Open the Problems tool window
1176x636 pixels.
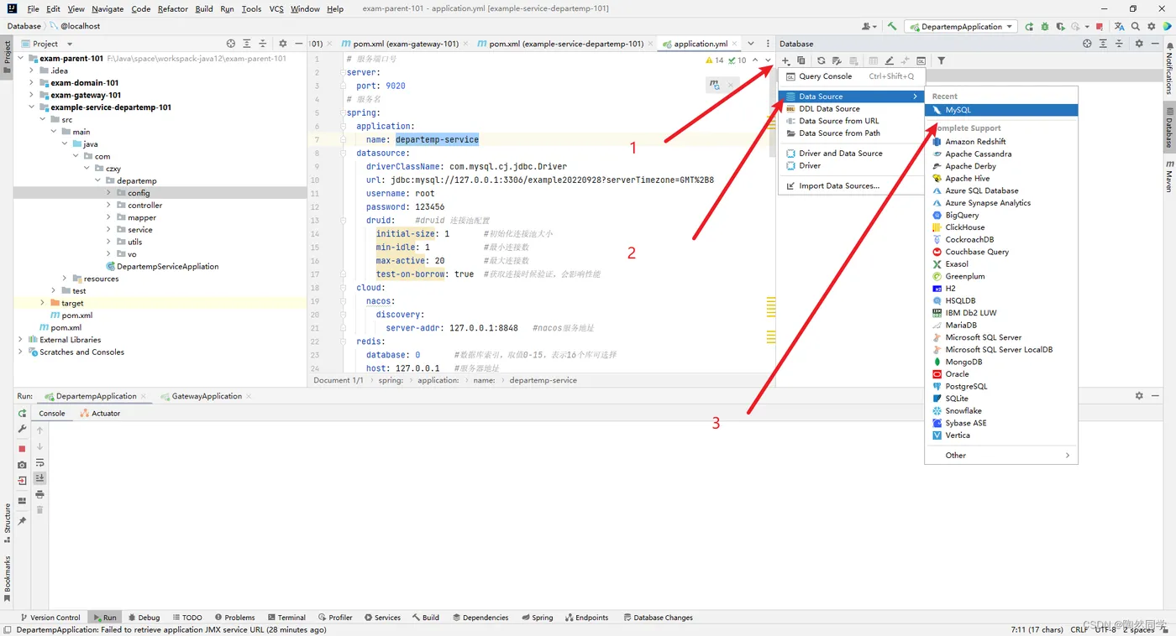click(234, 618)
